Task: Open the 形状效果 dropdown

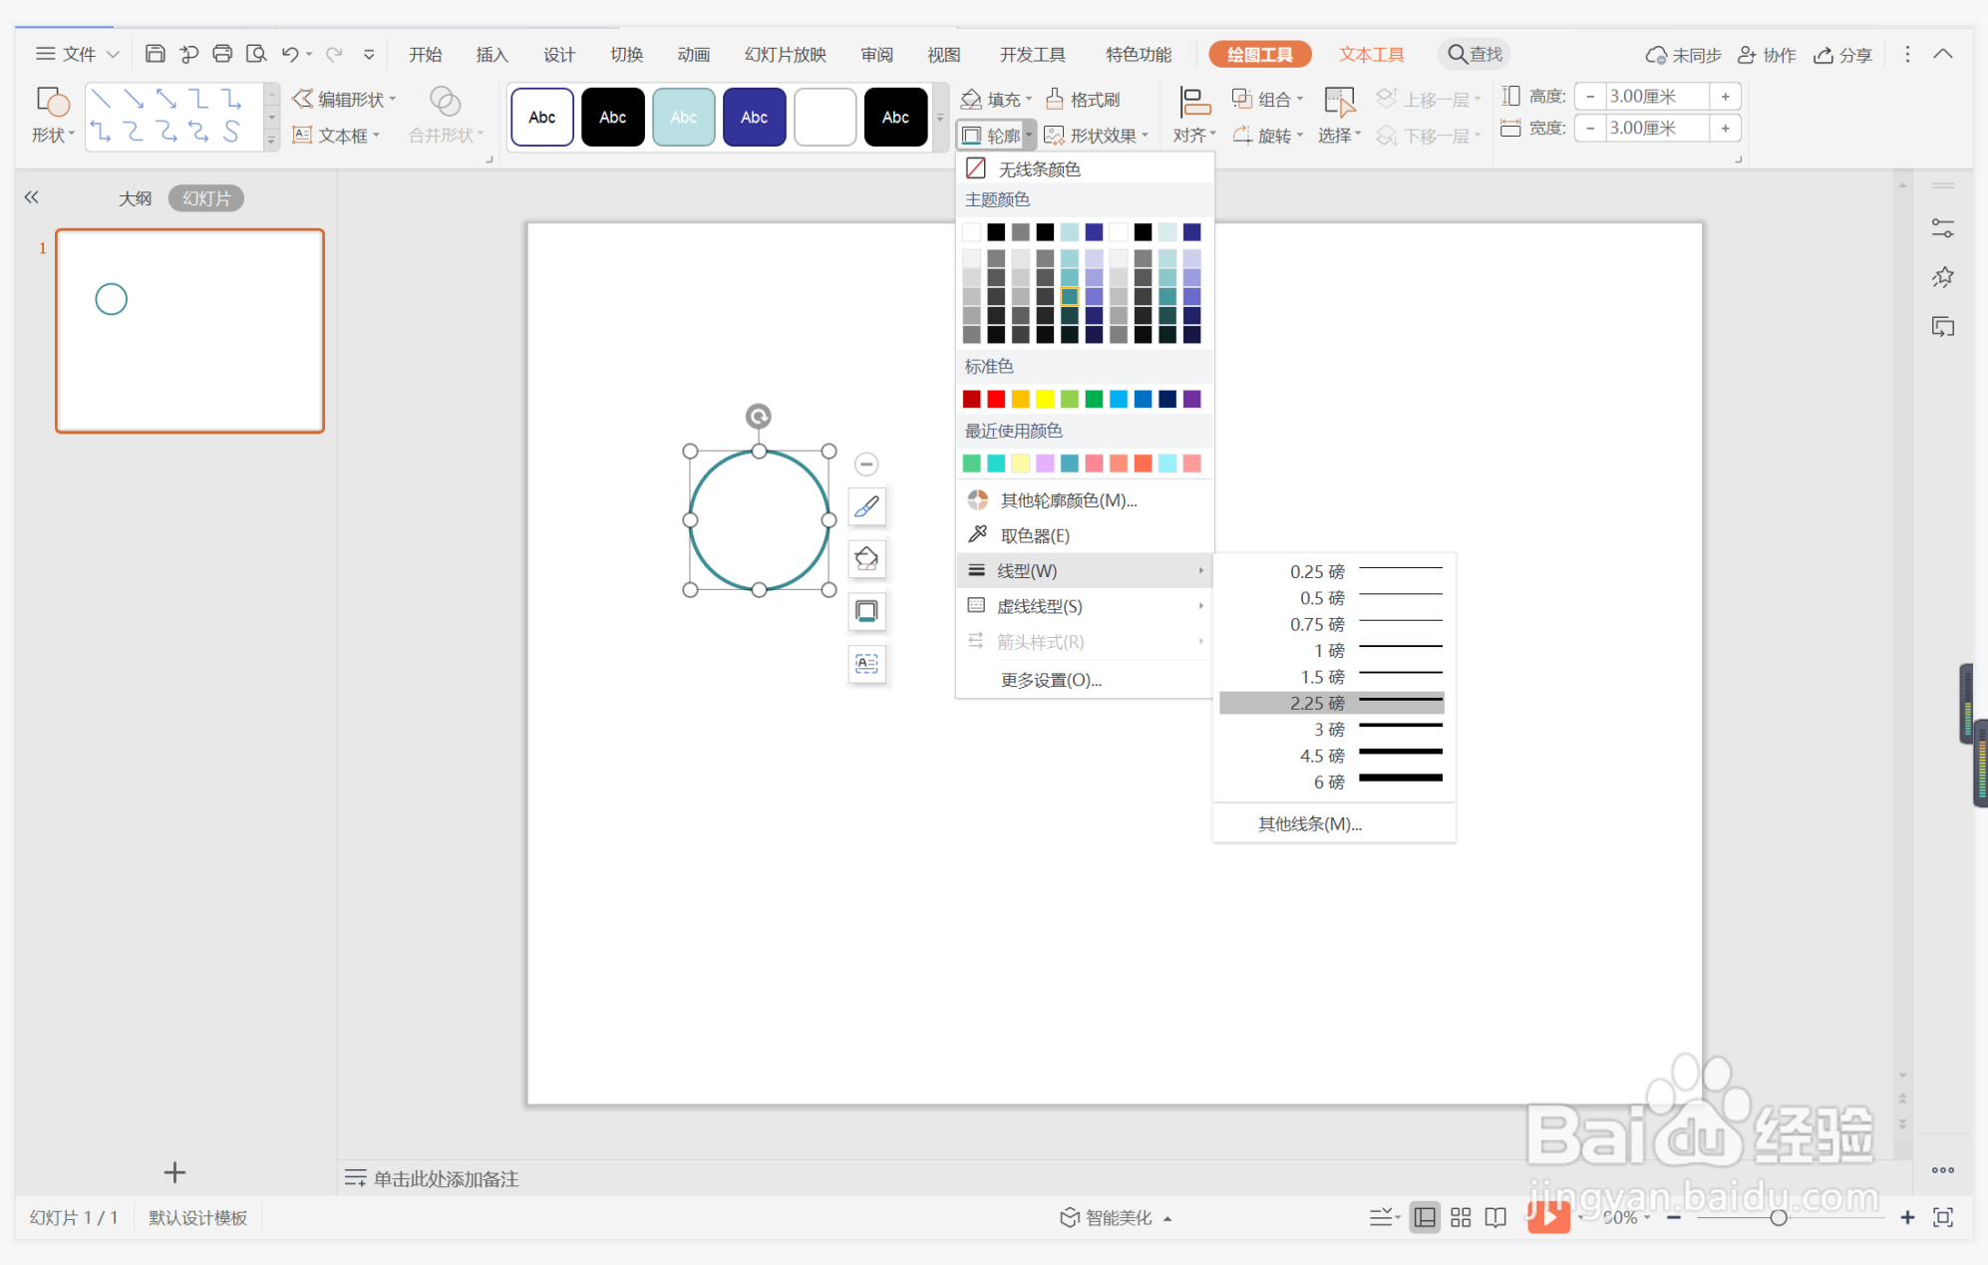Action: (1097, 135)
